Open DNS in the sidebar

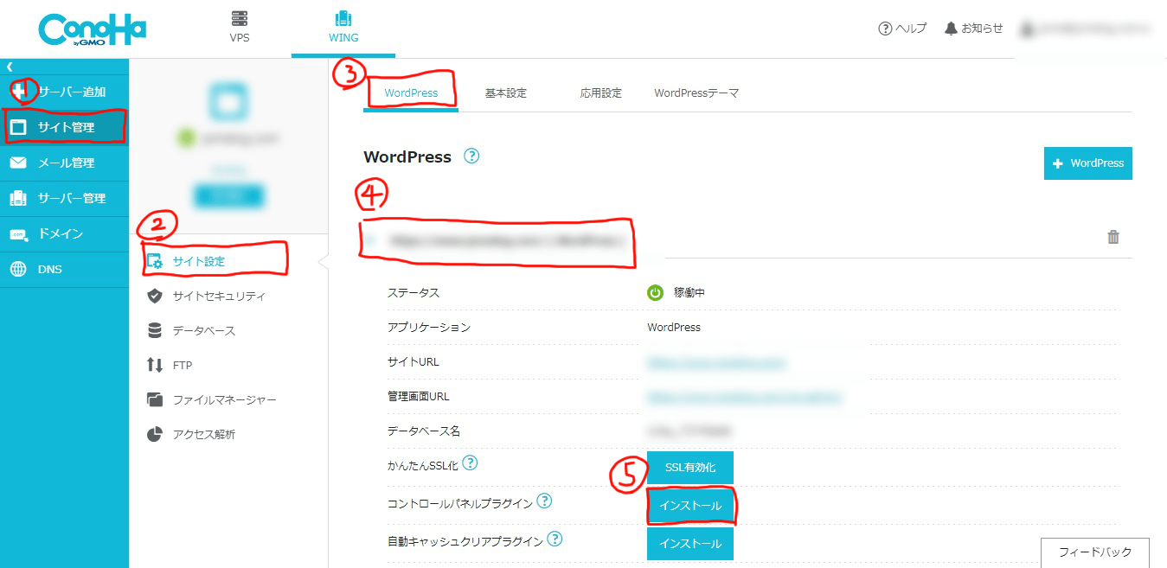pos(64,269)
